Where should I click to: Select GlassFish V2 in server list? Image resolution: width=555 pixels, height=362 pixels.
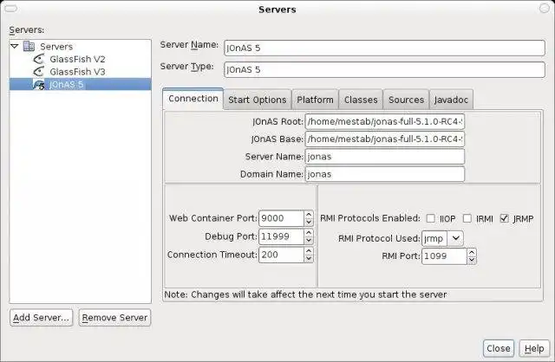pos(77,59)
